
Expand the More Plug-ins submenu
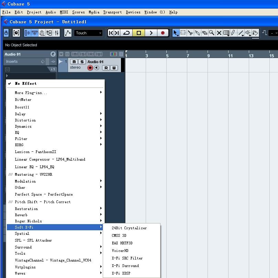(x=55, y=93)
